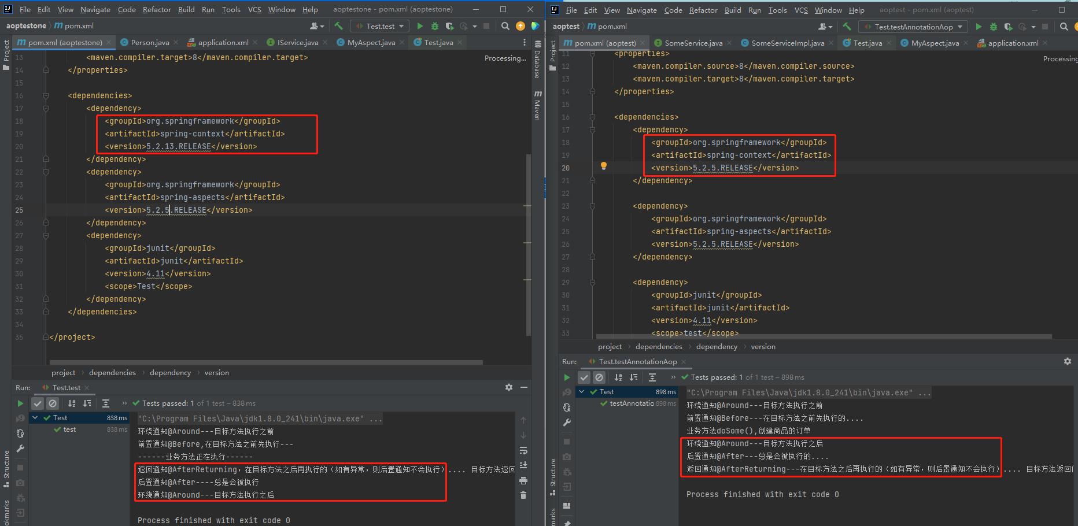The height and width of the screenshot is (526, 1078).
Task: Clear all console output in aoptestone
Action: (x=523, y=495)
